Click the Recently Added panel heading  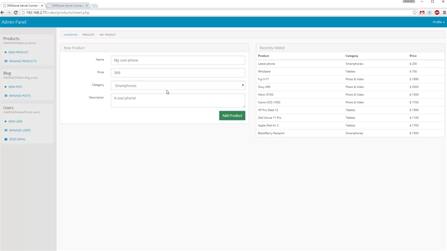(272, 47)
